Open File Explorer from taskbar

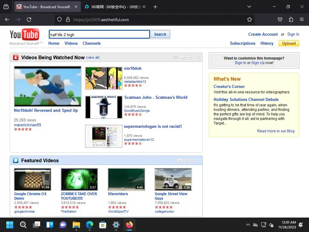76,225
